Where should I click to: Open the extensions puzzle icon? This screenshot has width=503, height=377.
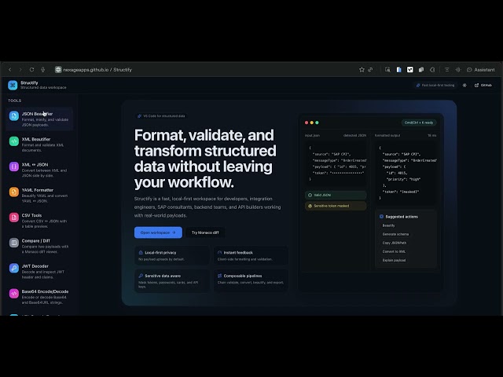click(432, 70)
